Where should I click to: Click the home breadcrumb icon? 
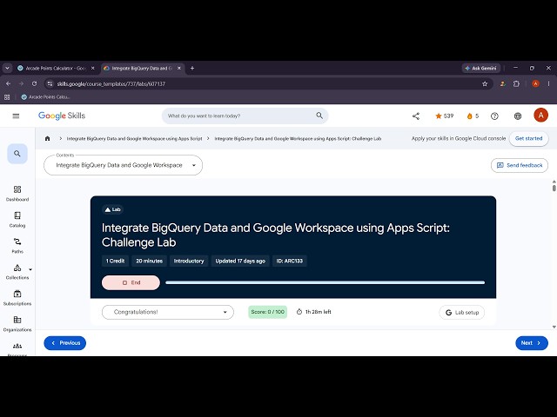47,139
